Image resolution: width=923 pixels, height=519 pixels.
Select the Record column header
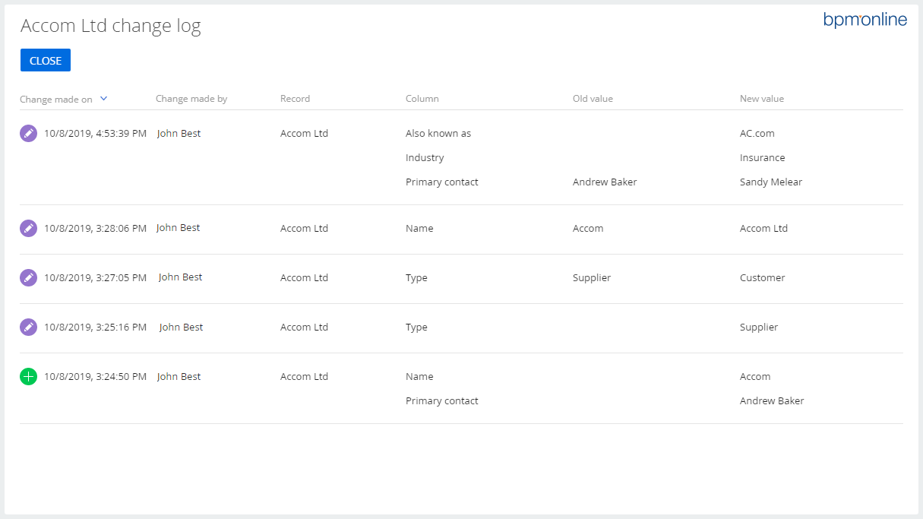tap(295, 99)
